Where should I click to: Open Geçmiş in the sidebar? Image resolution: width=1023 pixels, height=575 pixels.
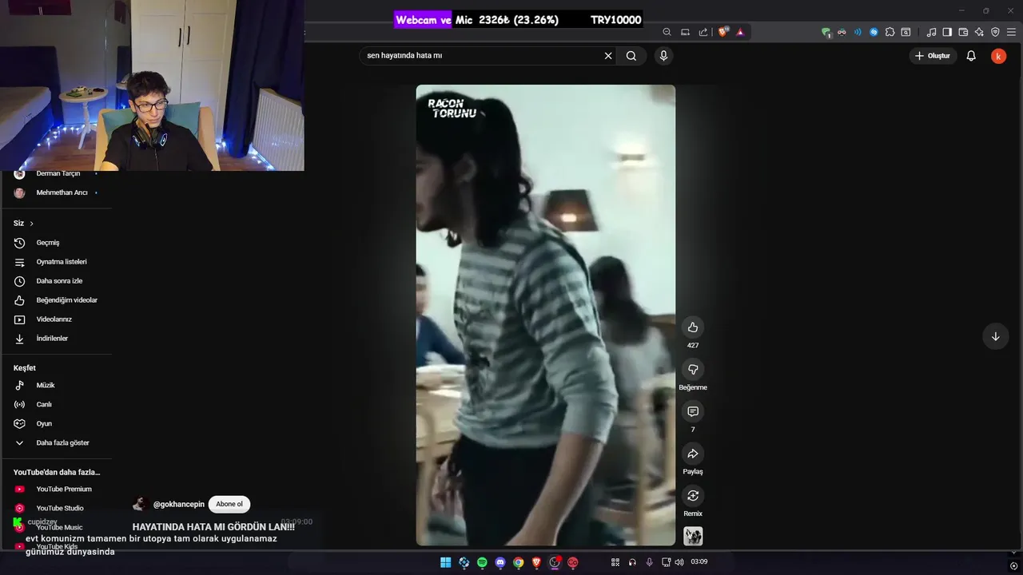click(x=56, y=243)
